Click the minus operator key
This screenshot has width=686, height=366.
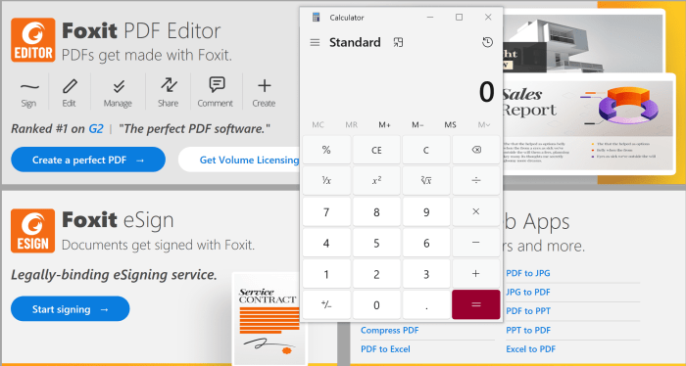point(476,243)
